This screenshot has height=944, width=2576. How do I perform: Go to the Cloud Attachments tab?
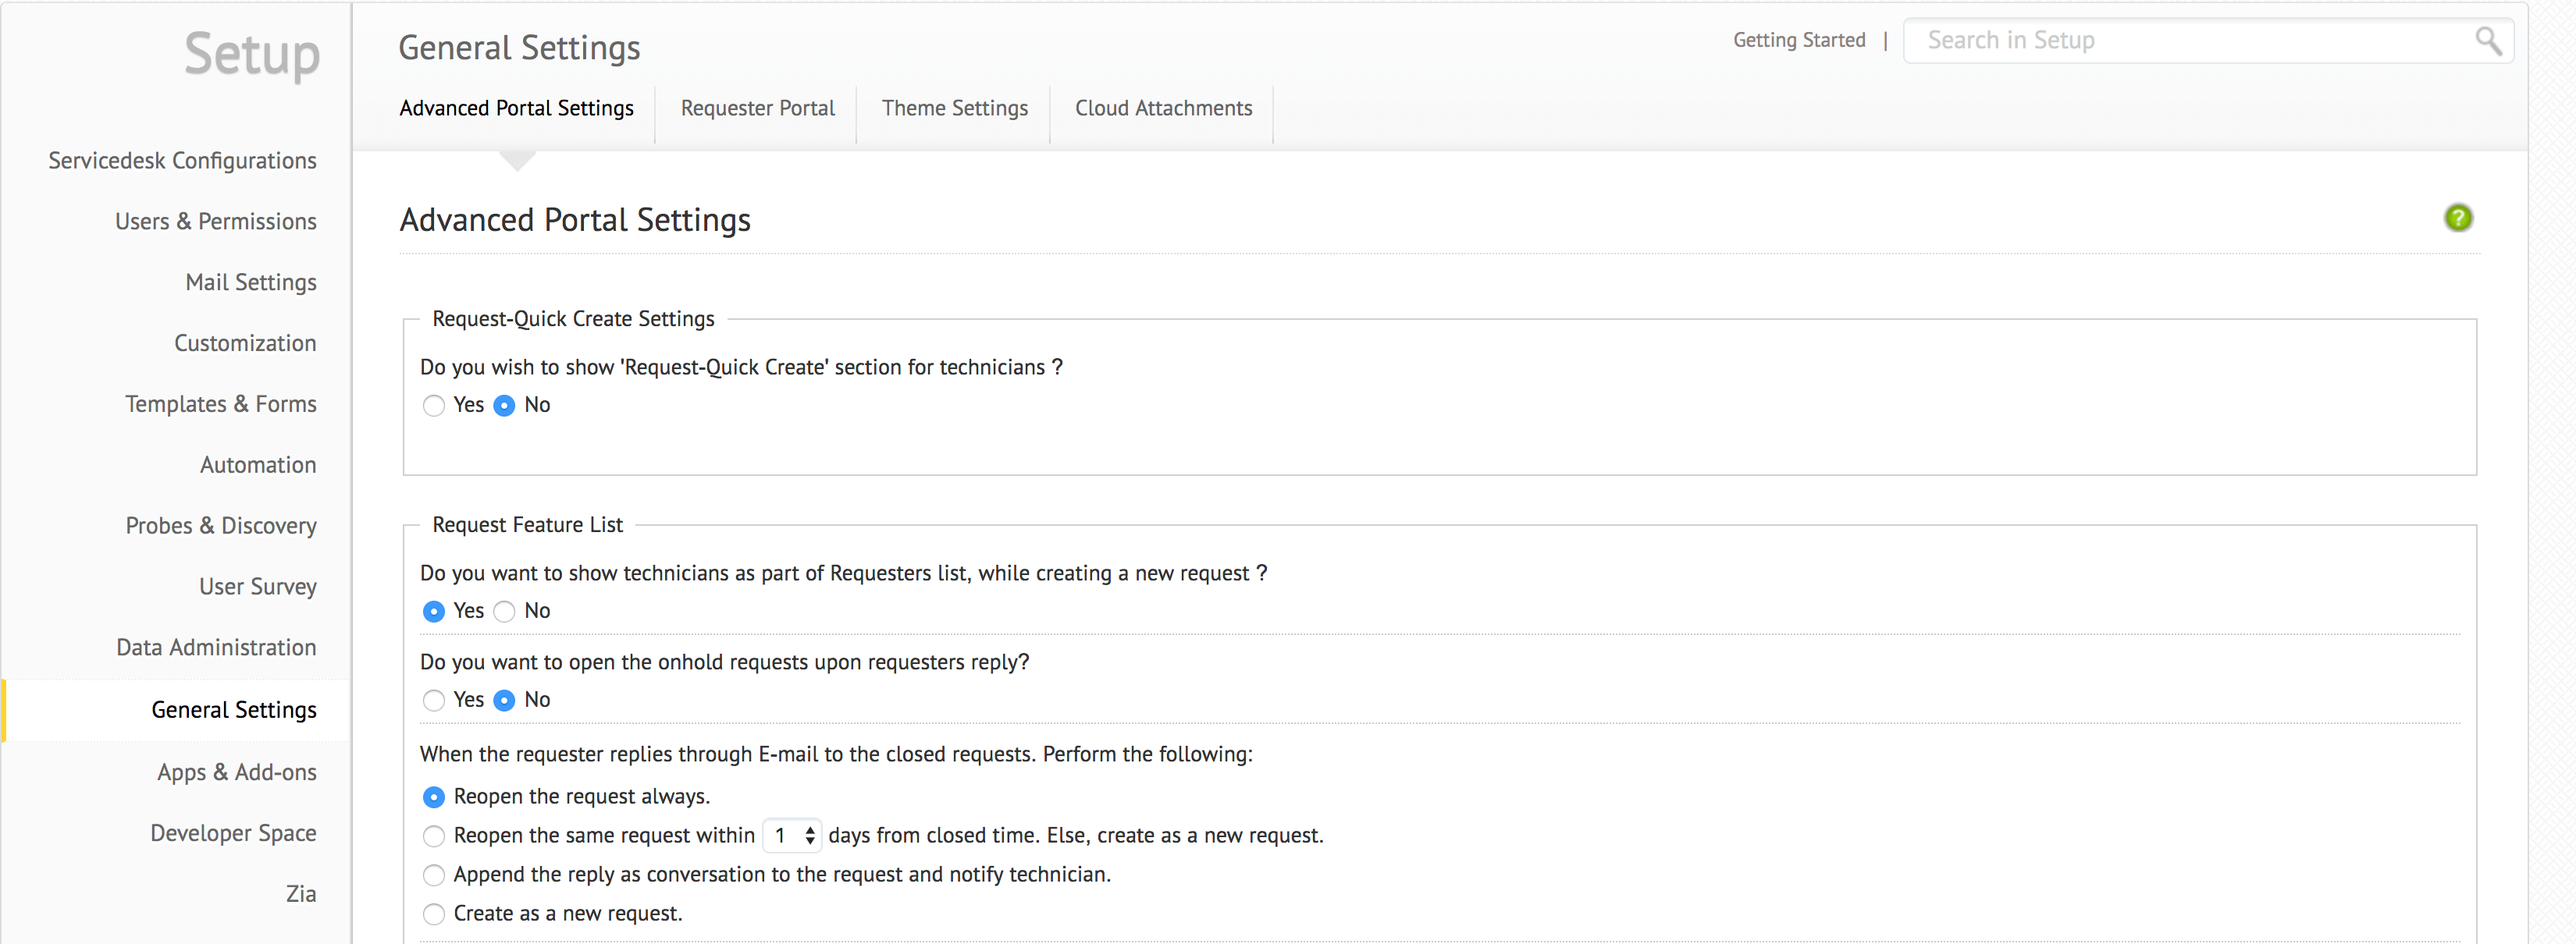pos(1163,108)
